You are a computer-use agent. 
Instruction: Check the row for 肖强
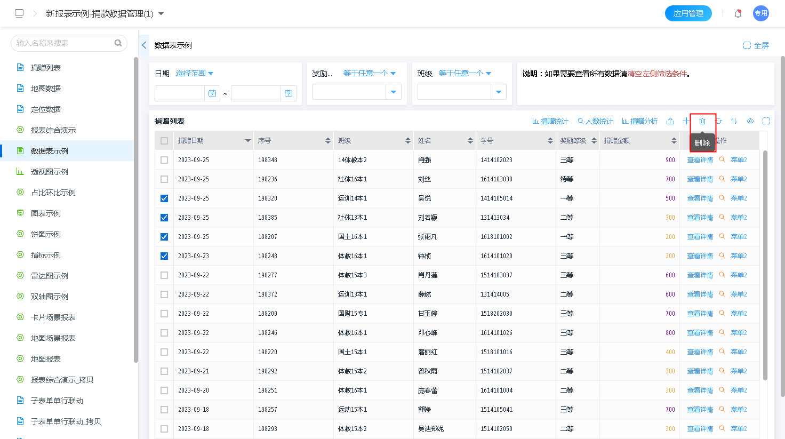tap(164, 160)
